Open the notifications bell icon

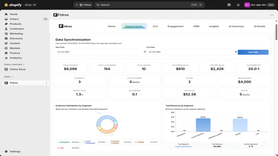(238, 5)
